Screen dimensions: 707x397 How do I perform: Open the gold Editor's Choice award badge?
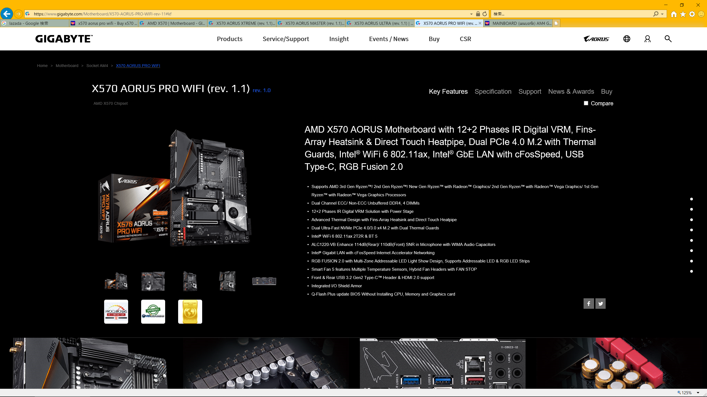click(x=190, y=312)
